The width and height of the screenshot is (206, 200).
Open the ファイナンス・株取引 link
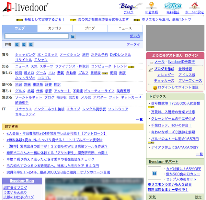72,66
